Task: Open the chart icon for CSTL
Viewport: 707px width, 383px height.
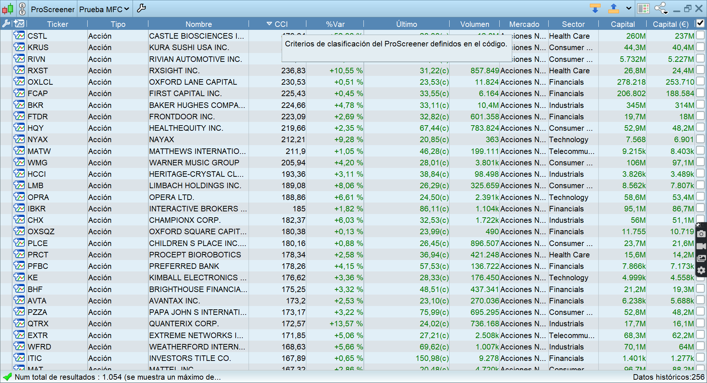Action: pyautogui.click(x=19, y=35)
